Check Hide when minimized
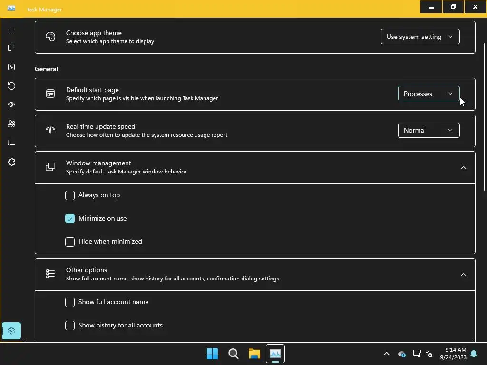Image resolution: width=487 pixels, height=365 pixels. [70, 242]
